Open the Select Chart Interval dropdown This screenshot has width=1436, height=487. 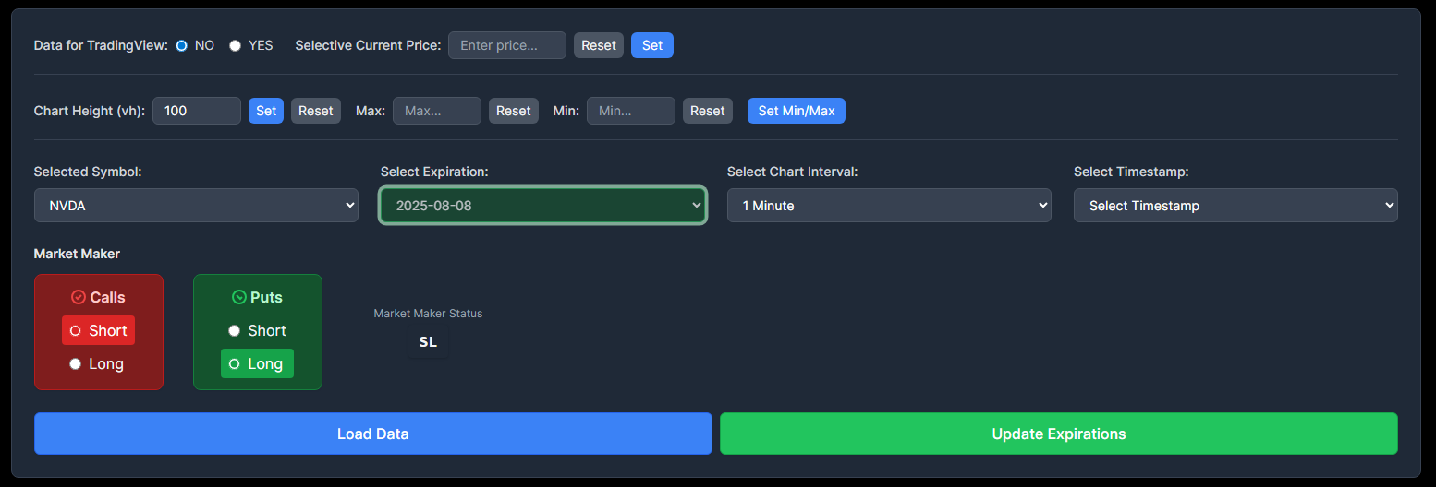[x=889, y=206]
